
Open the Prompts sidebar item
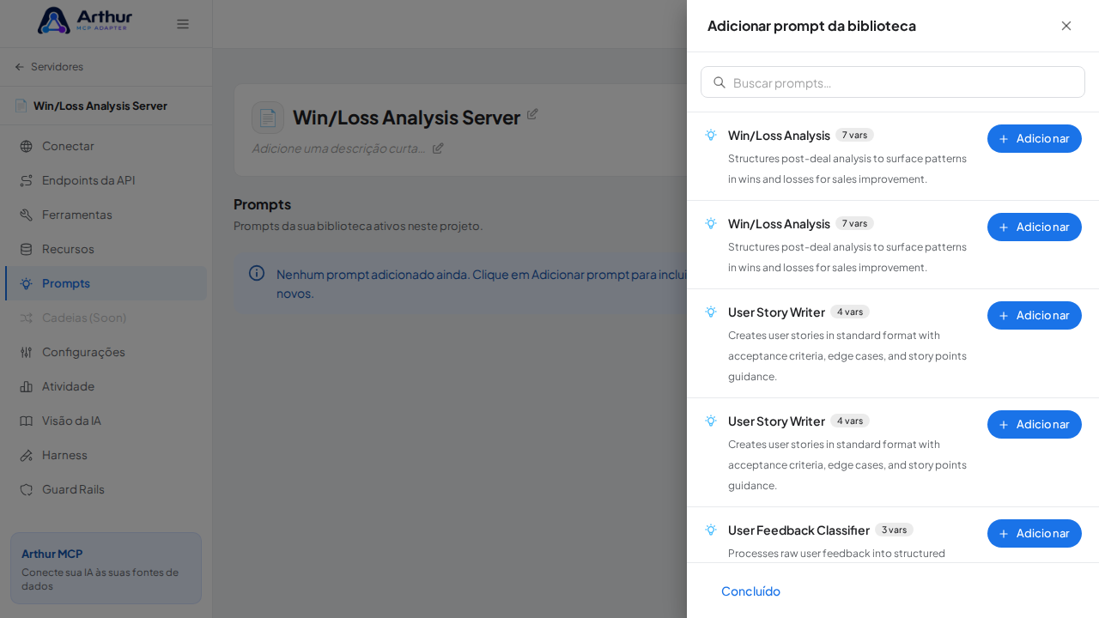click(106, 283)
